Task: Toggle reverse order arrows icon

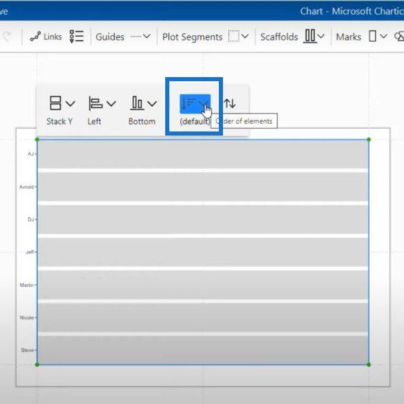Action: (x=230, y=103)
